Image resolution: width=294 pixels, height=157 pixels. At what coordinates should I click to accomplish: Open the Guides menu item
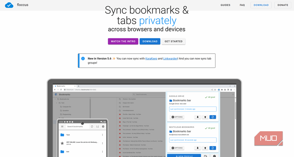pyautogui.click(x=225, y=5)
